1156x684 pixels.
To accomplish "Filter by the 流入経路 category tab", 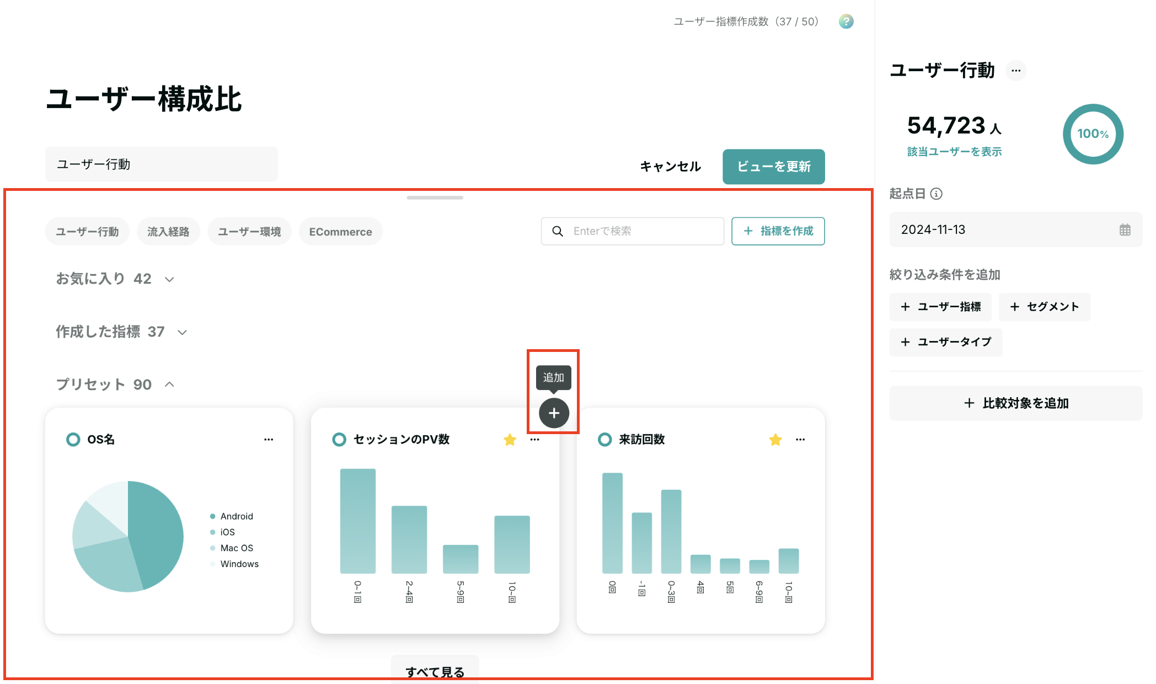I will click(168, 232).
